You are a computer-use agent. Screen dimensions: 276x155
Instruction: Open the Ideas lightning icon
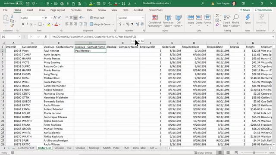[248, 19]
